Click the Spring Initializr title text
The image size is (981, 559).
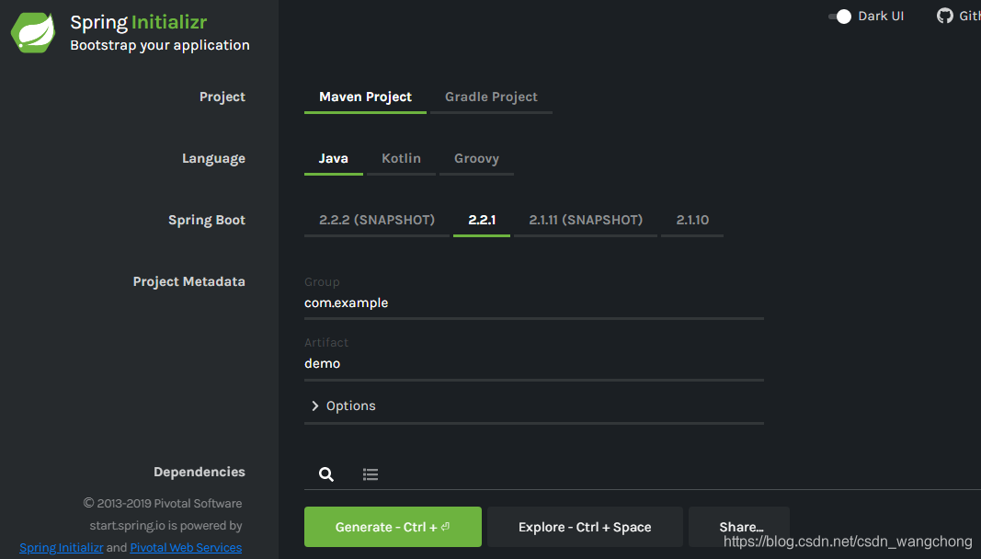pyautogui.click(x=138, y=23)
